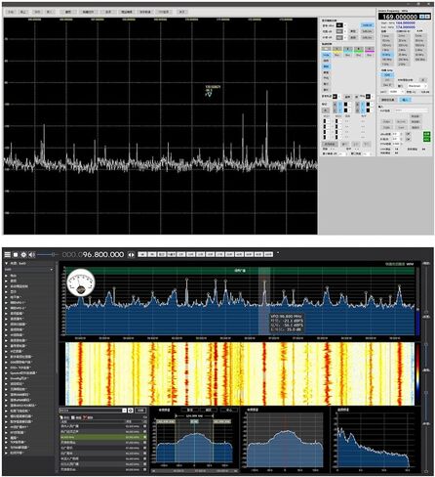Adjust the volume slider beside speaker icon

pyautogui.click(x=48, y=254)
